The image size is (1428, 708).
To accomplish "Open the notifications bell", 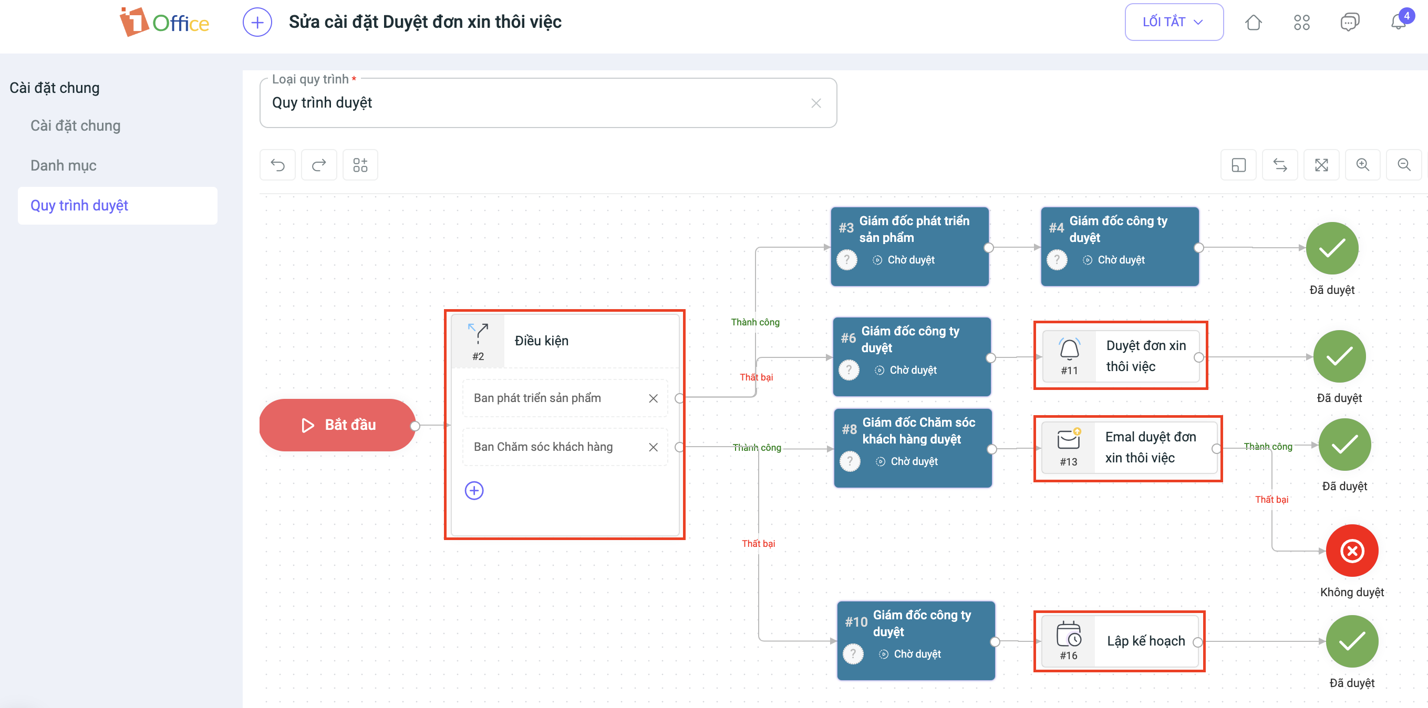I will (x=1398, y=22).
